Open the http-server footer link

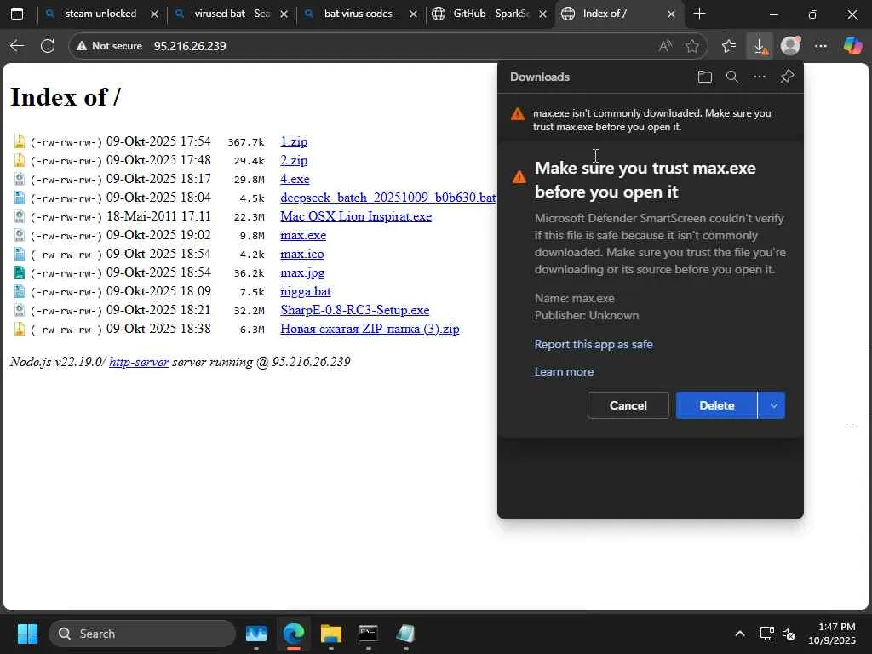click(x=139, y=362)
